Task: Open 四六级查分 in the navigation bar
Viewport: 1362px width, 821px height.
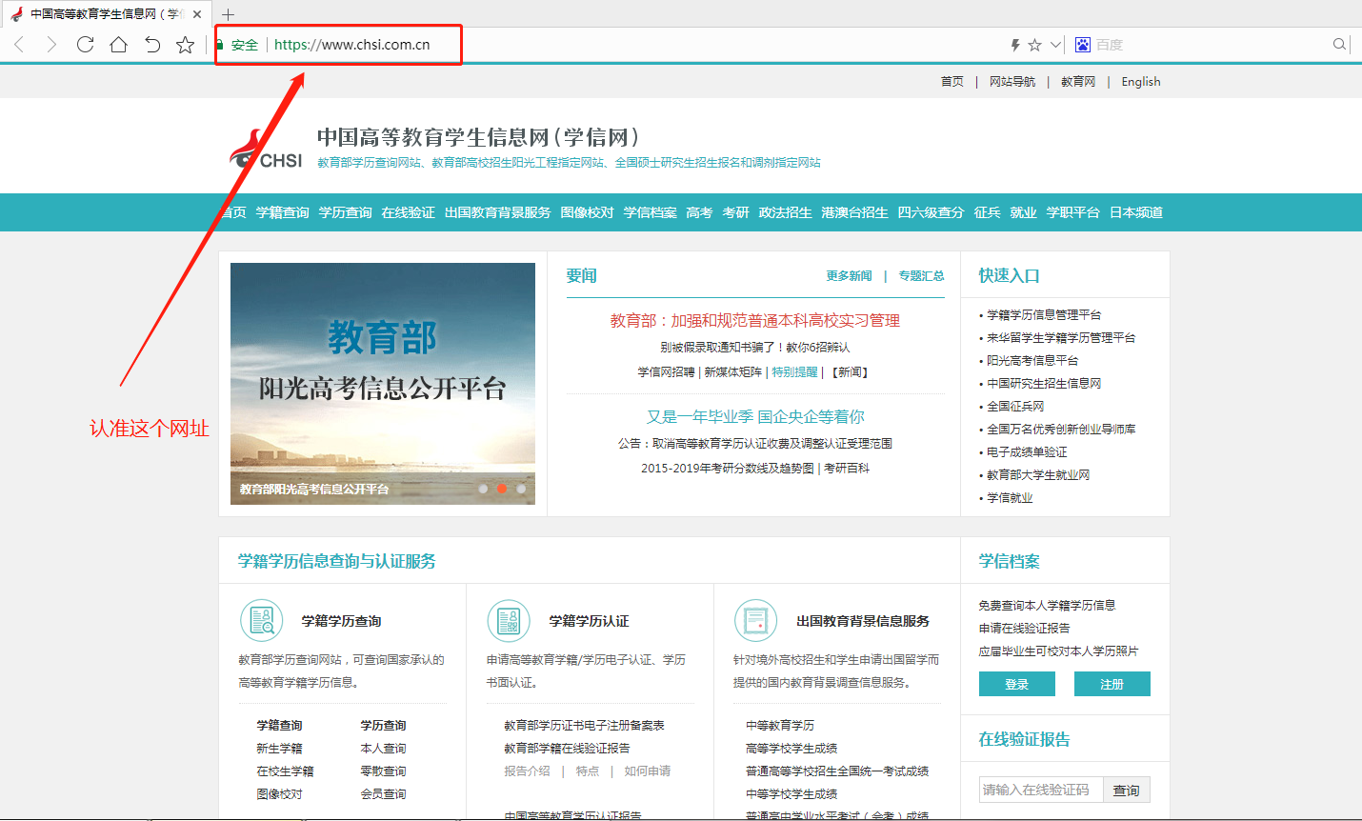Action: pos(931,212)
